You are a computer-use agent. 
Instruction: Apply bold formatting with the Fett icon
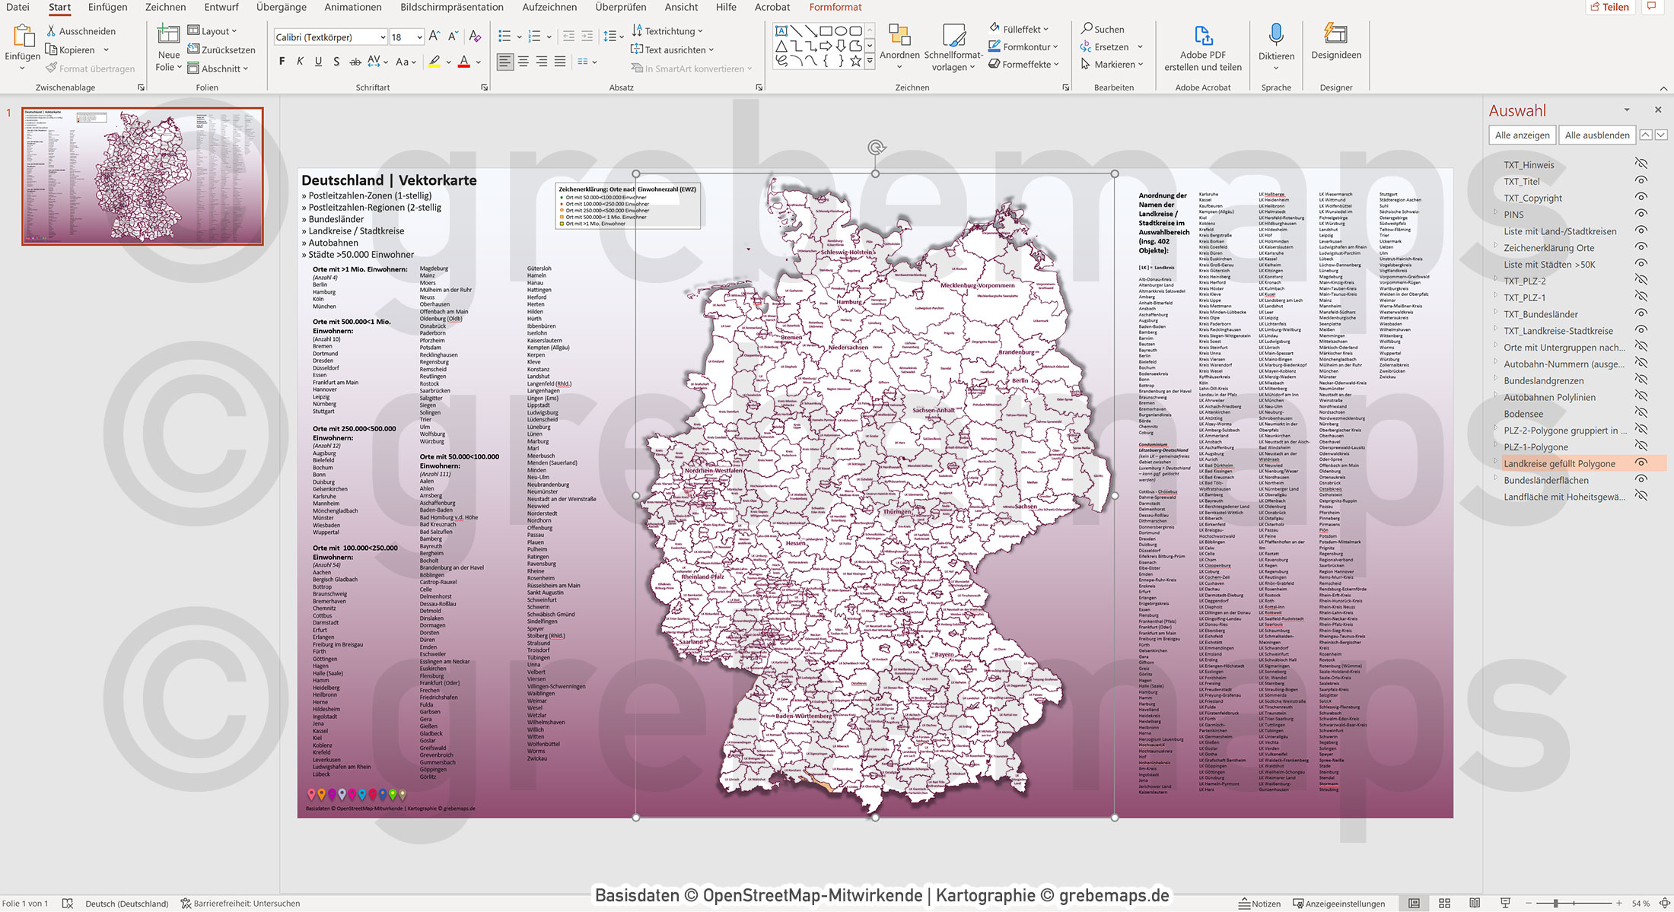(x=281, y=62)
